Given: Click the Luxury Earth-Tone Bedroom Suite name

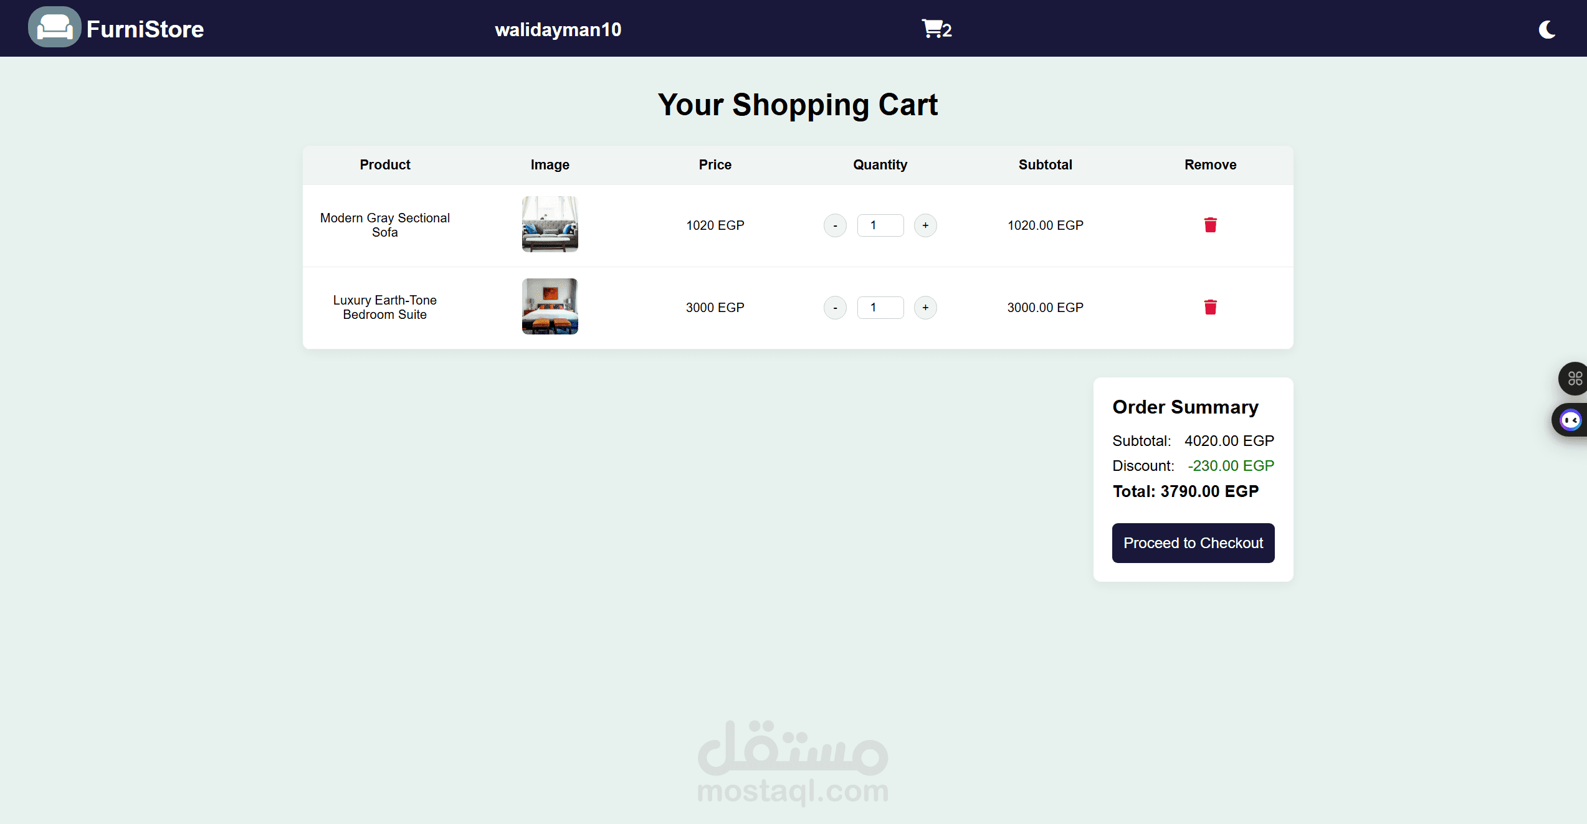Looking at the screenshot, I should coord(384,307).
